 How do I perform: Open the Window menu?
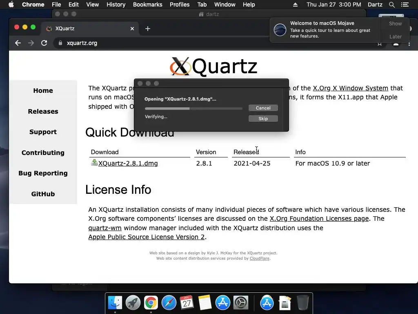tap(225, 4)
